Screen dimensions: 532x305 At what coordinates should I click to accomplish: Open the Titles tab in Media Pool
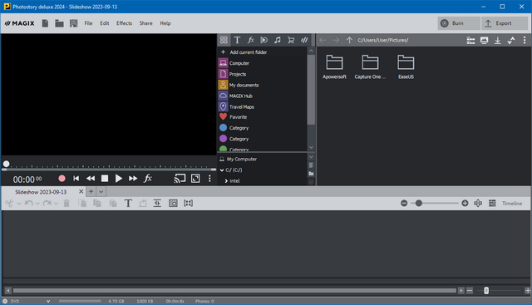pos(237,40)
